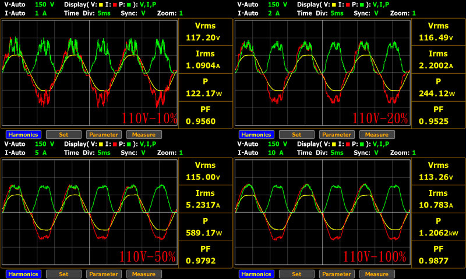This screenshot has height=279, width=466.
Task: Select the power reading 244.12W
Action: (437, 94)
